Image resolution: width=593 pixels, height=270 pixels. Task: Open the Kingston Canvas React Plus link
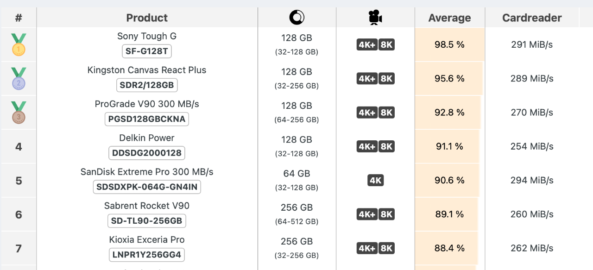[147, 70]
